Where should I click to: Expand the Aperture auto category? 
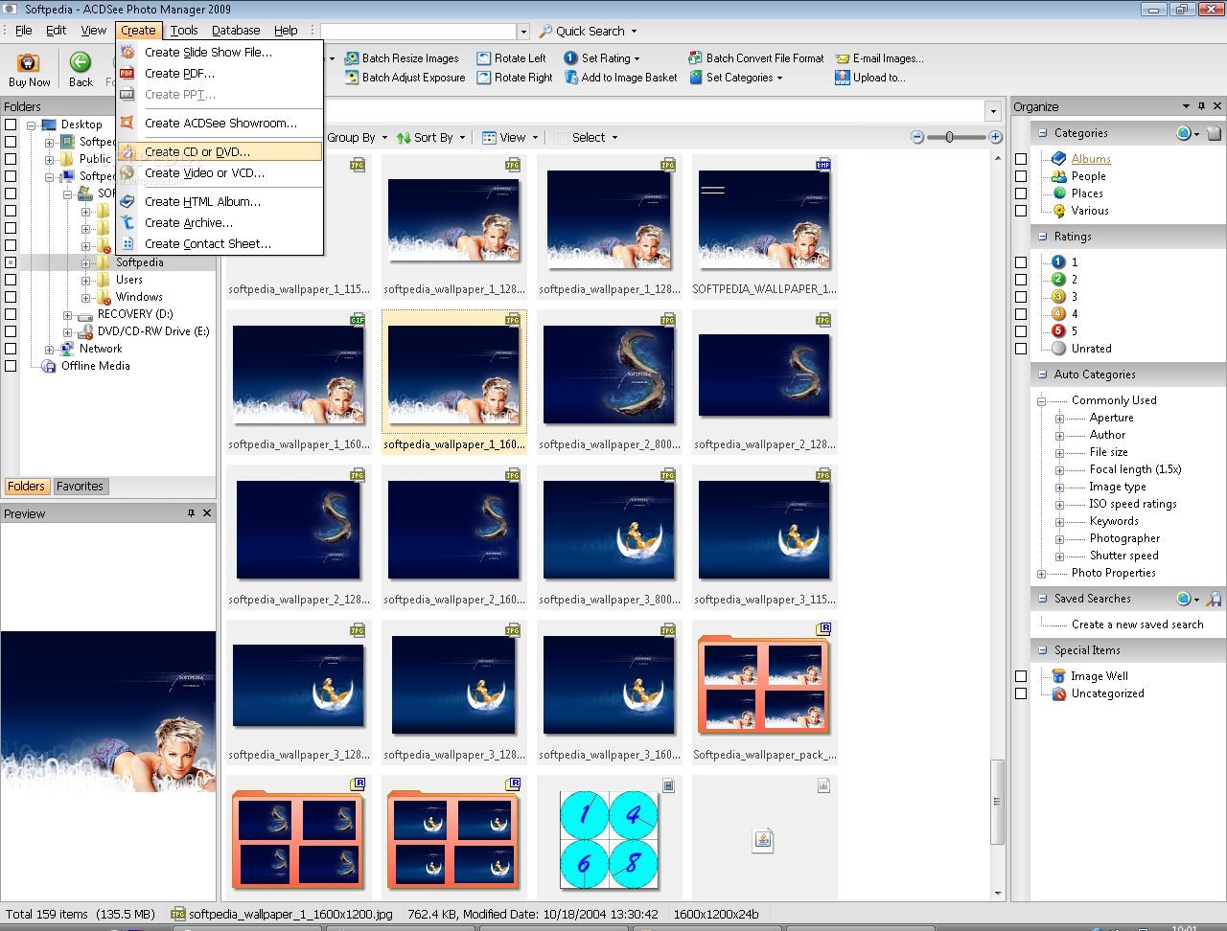1059,419
